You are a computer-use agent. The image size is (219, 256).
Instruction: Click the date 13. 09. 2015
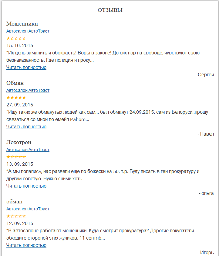20,164
